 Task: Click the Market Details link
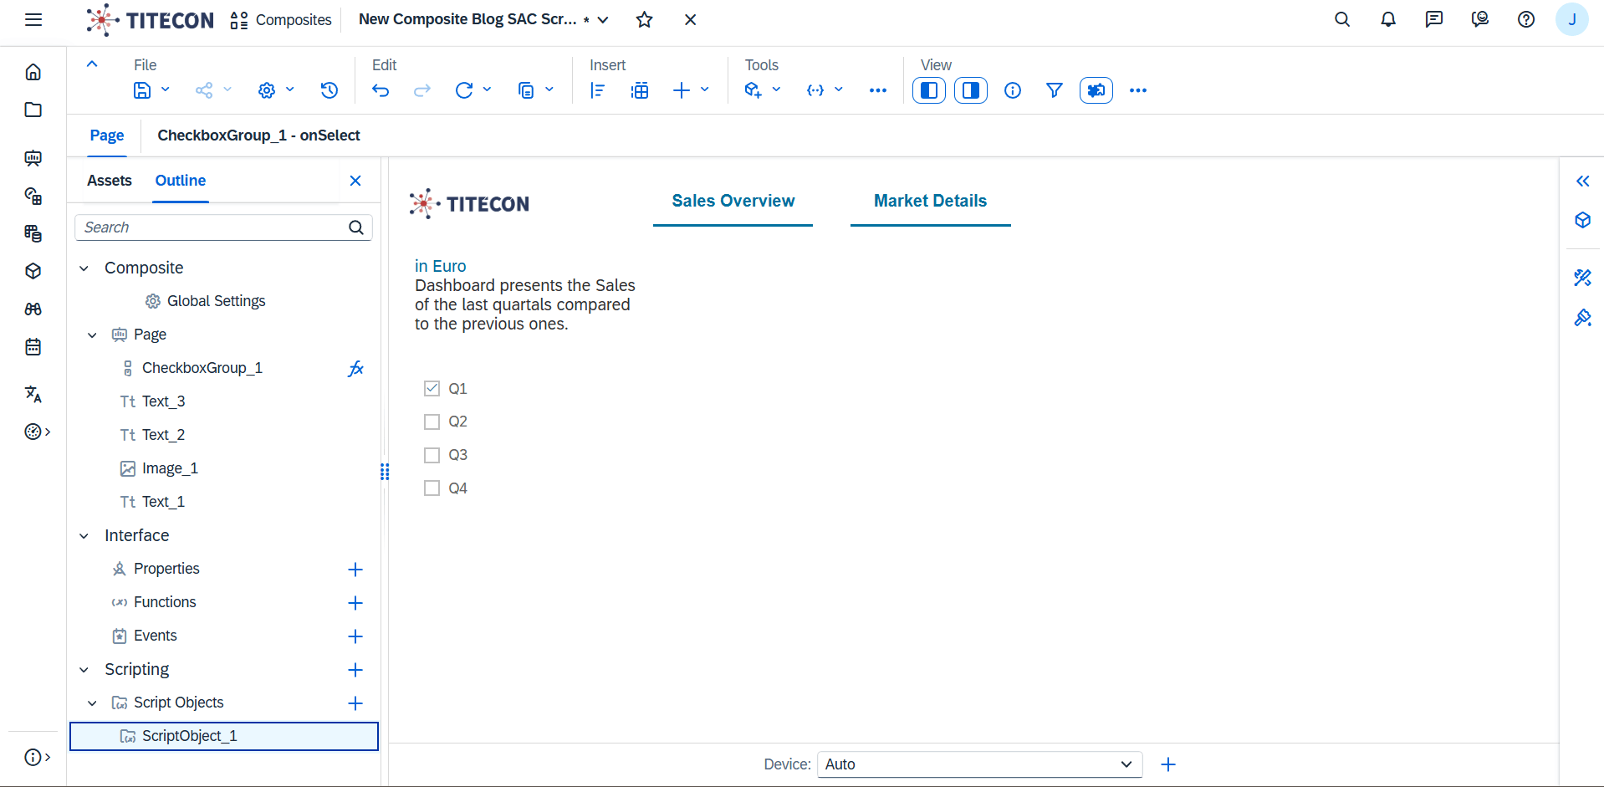point(930,201)
